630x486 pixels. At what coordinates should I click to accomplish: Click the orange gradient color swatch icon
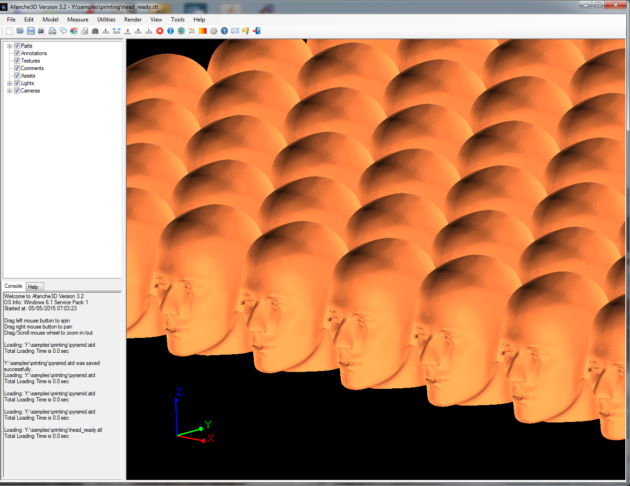click(203, 31)
